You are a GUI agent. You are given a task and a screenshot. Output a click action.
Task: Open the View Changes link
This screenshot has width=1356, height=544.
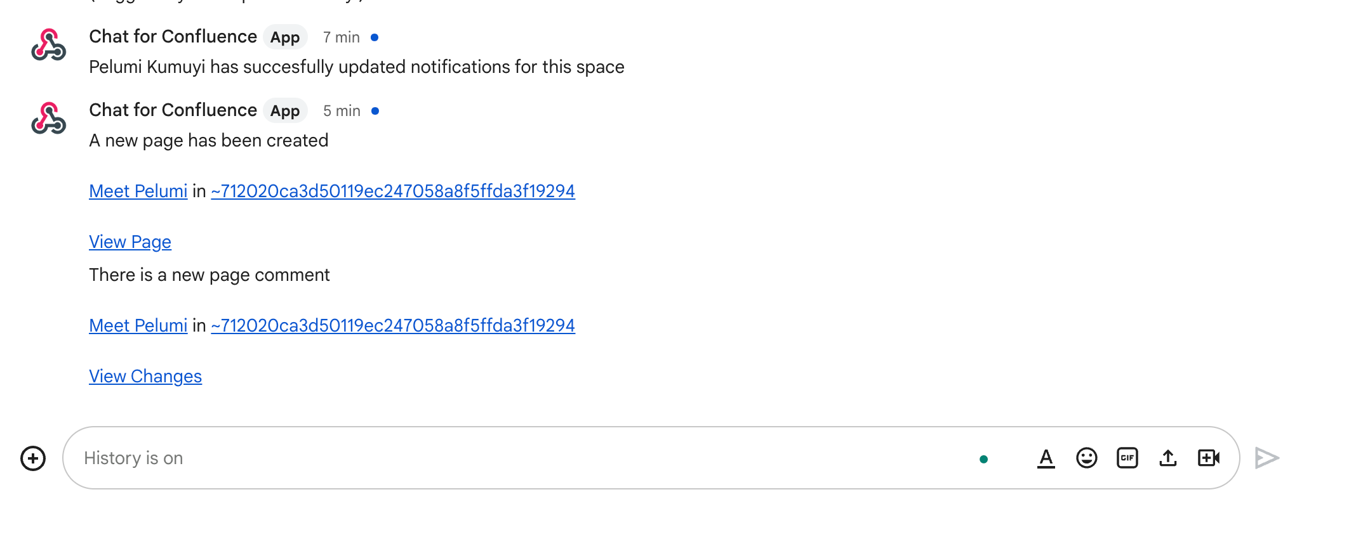point(145,375)
